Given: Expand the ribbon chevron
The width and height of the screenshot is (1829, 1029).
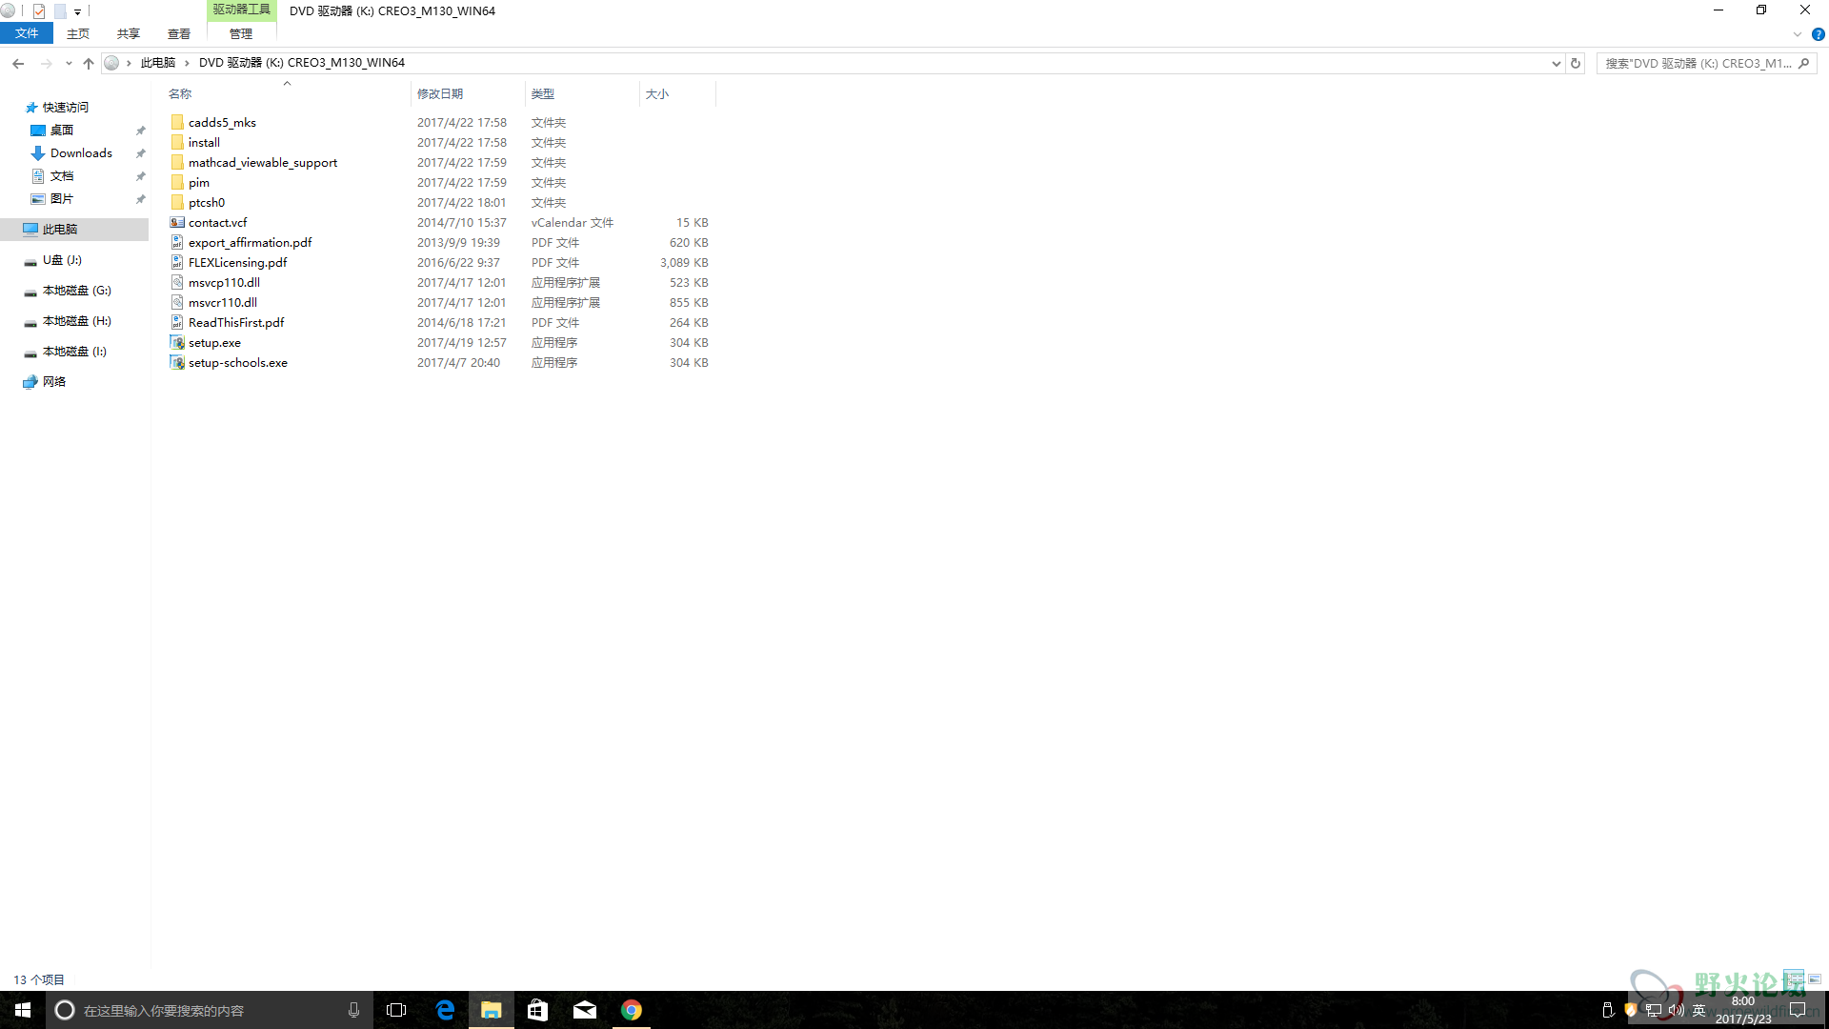Looking at the screenshot, I should (1798, 34).
